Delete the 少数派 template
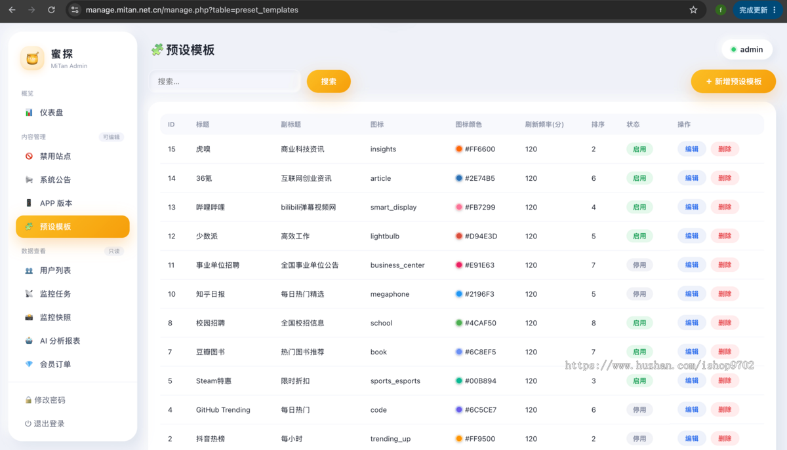Viewport: 787px width, 450px height. [725, 236]
